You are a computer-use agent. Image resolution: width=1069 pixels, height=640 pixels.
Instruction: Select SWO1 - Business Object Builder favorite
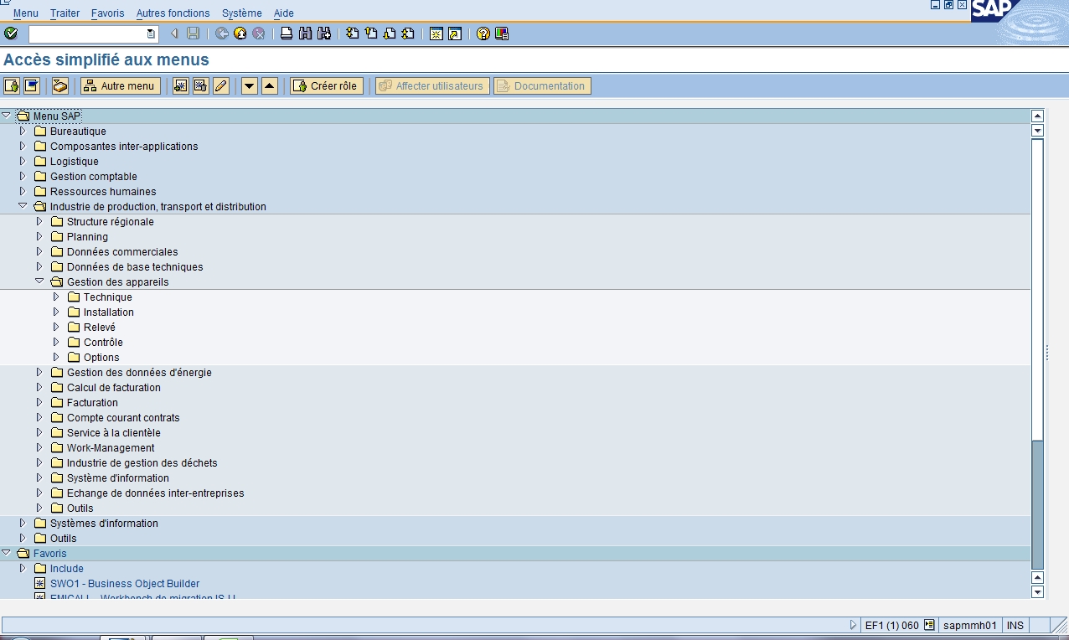(x=125, y=584)
